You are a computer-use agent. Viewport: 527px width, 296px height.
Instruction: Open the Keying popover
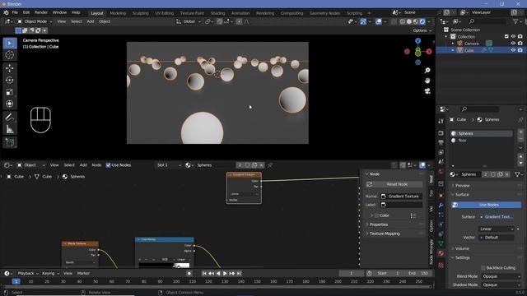50,274
